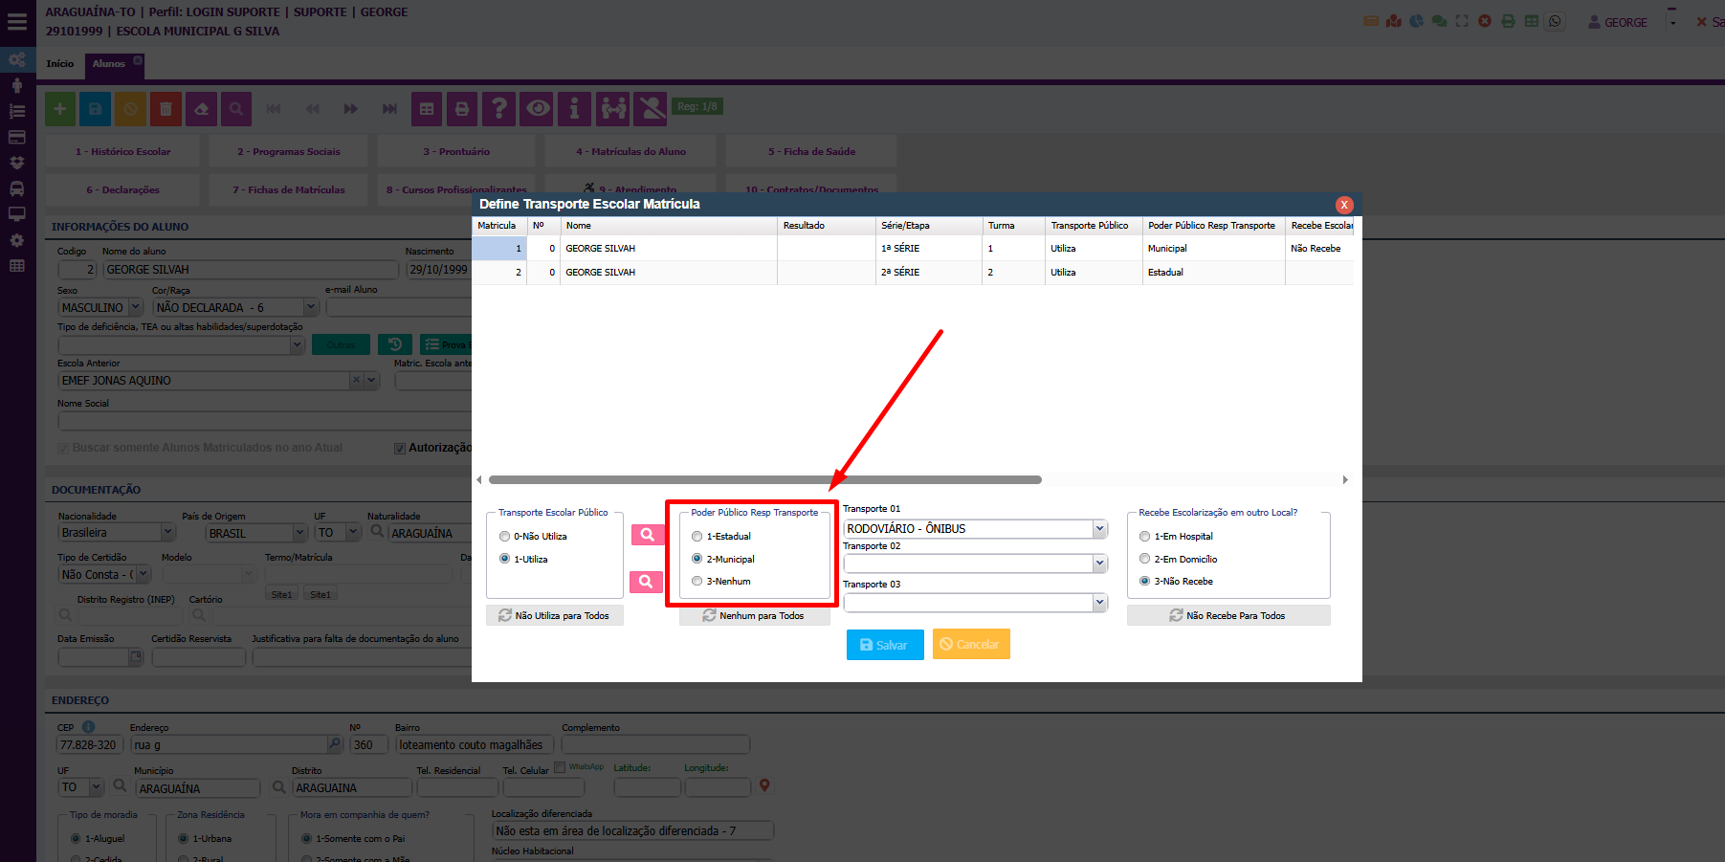Open the 1 - Histórico Escolar tab
Image resolution: width=1725 pixels, height=862 pixels.
tap(122, 151)
